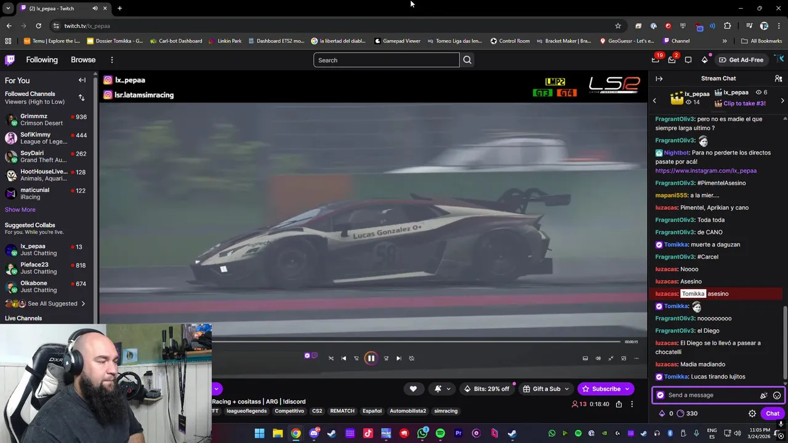Open SoyDairi channel in sidebar
Viewport: 788px width, 443px height.
coord(46,156)
